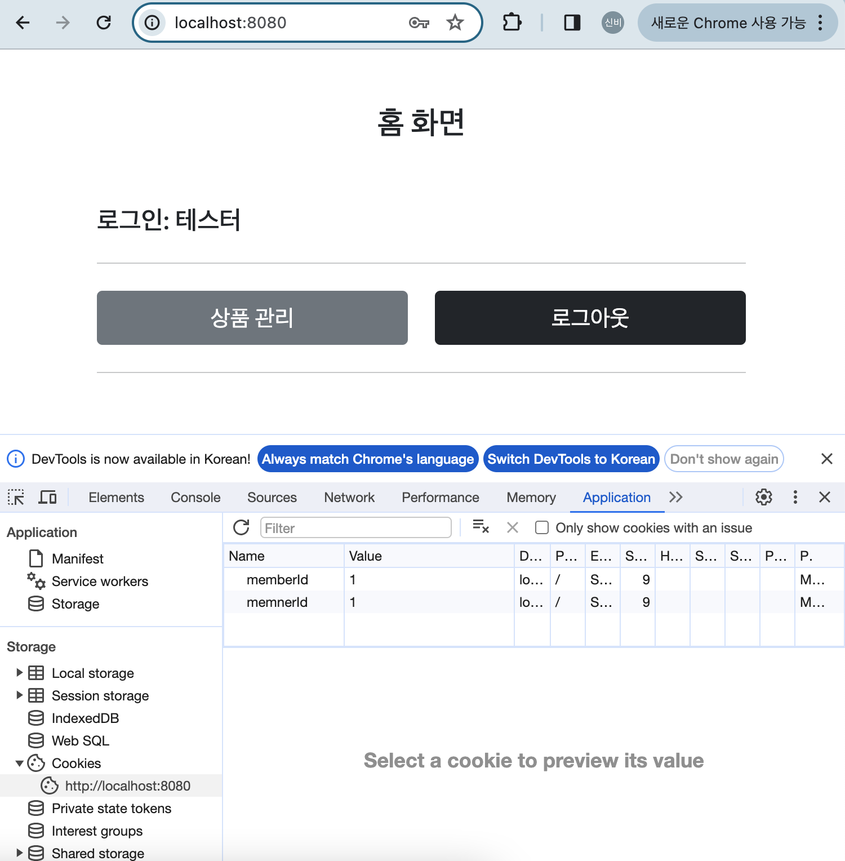Switch to the Performance tab
Screen dimensions: 845x861
(x=441, y=498)
